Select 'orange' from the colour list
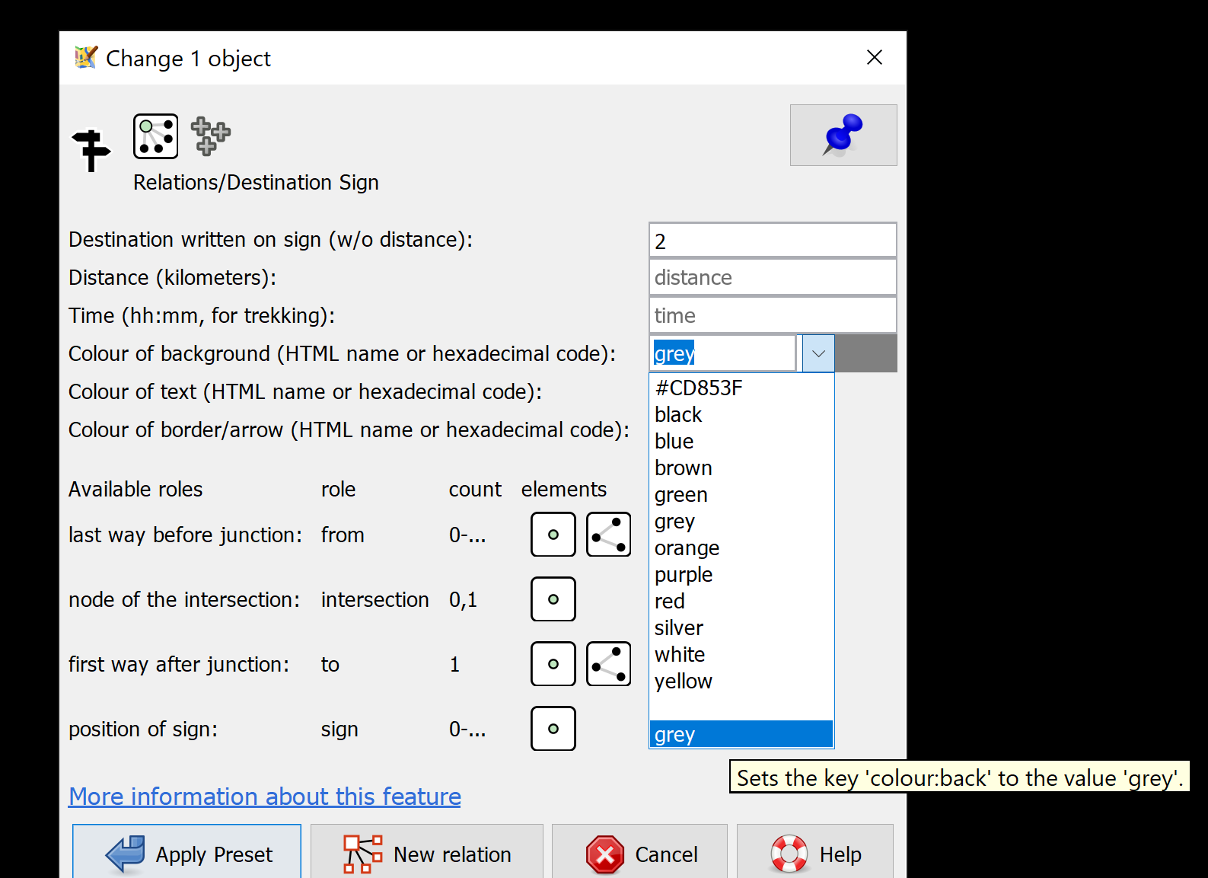Screen dimensions: 1208x878 pos(687,548)
